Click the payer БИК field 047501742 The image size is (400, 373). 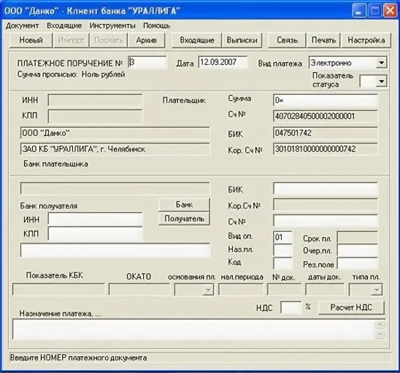pos(325,133)
